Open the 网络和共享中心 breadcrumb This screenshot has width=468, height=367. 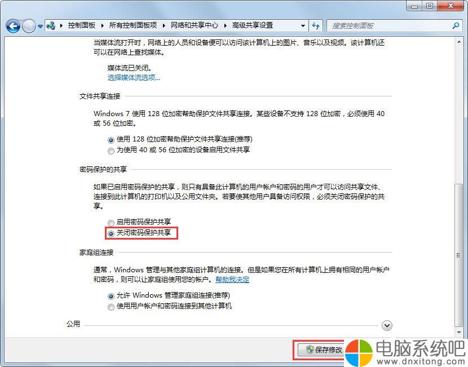pyautogui.click(x=195, y=25)
